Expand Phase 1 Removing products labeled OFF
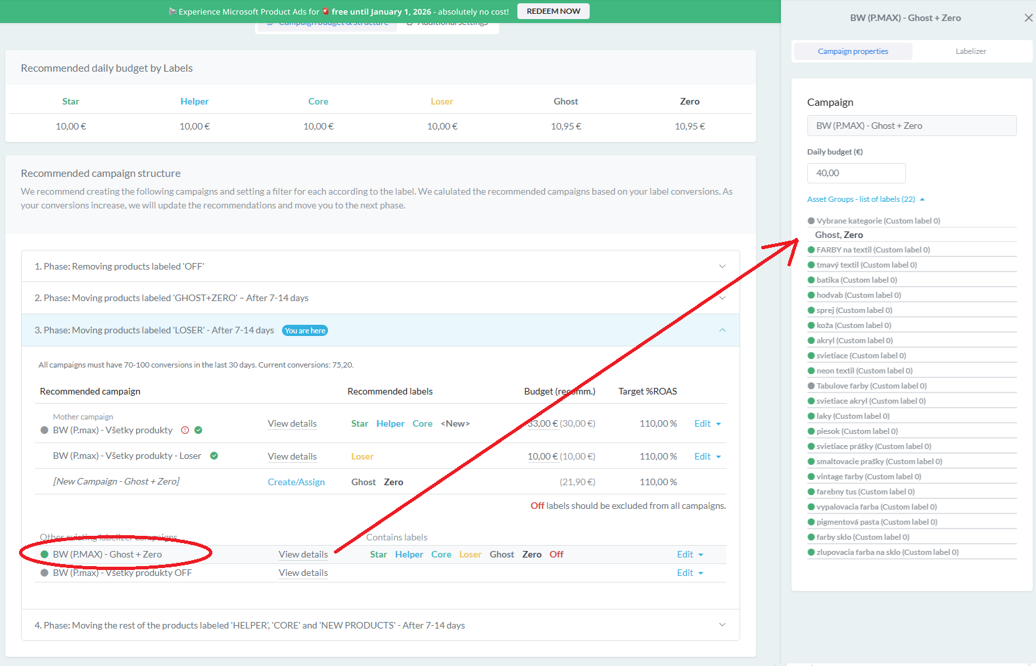1036x666 pixels. pyautogui.click(x=722, y=267)
